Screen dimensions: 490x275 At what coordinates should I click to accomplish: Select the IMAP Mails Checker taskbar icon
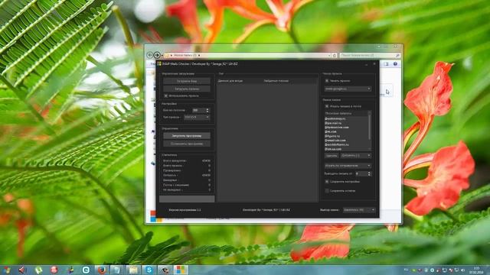coord(181,270)
